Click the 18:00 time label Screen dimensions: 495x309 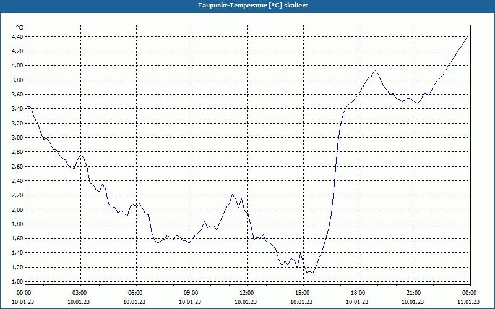click(x=359, y=293)
